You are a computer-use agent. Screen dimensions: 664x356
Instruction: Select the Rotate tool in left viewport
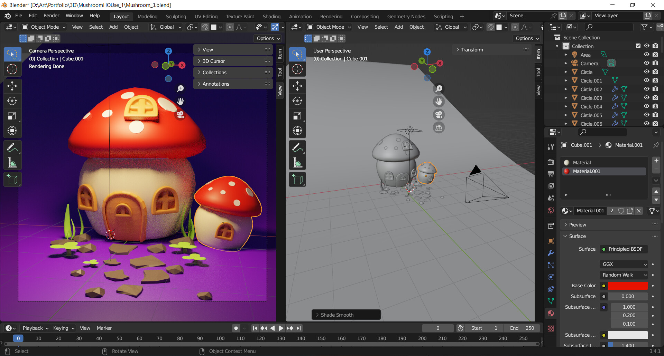click(x=12, y=101)
